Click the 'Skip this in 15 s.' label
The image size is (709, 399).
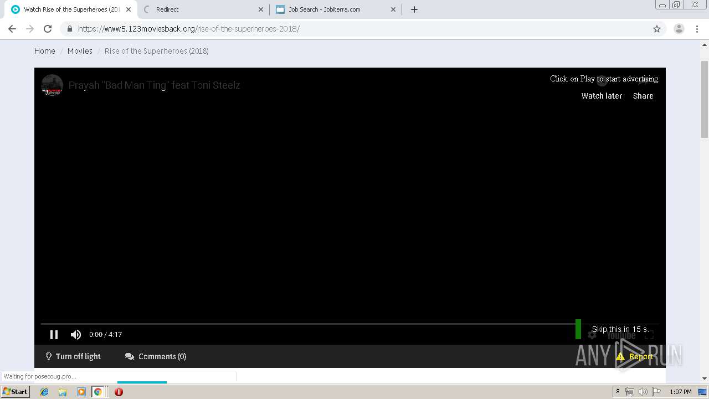coord(620,329)
